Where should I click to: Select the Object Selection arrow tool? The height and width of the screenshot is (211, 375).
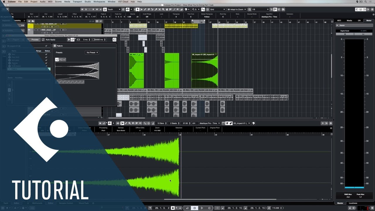point(138,9)
